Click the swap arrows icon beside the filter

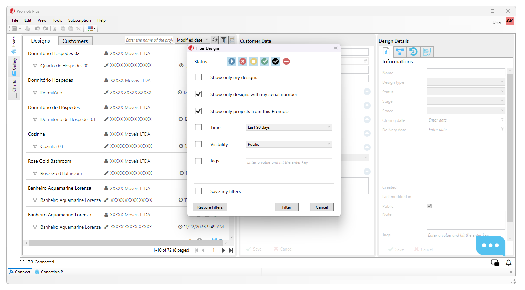pos(232,40)
